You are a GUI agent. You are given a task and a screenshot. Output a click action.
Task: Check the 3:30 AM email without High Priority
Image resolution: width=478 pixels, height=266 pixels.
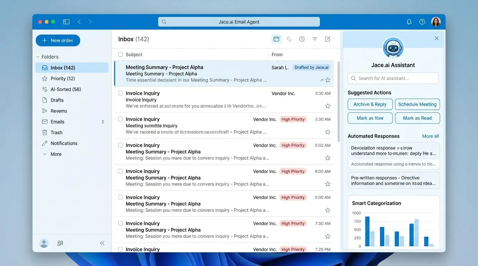[x=121, y=93]
